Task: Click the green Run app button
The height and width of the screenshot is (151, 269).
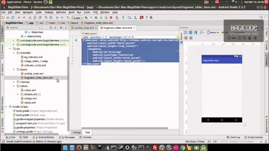Action: pos(87,18)
